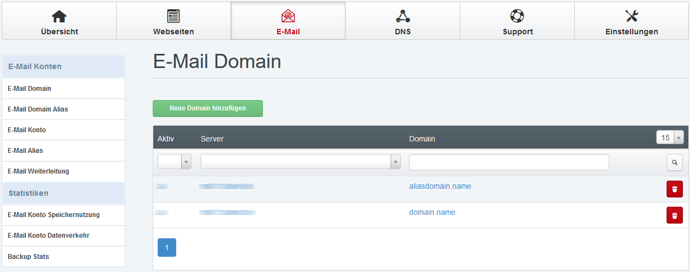Viewport: 690px width, 272px height.
Task: Open the Webseiten section icon
Action: pyautogui.click(x=173, y=16)
